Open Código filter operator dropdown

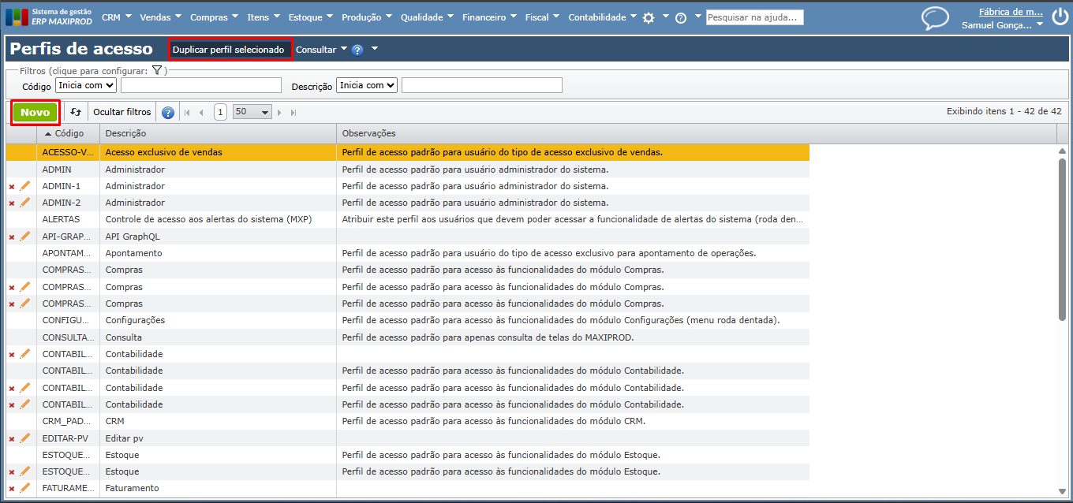[86, 85]
